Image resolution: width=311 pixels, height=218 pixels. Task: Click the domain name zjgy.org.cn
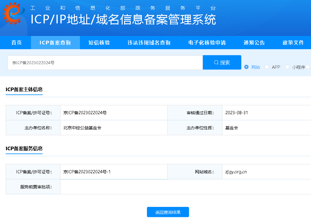[x=236, y=172]
